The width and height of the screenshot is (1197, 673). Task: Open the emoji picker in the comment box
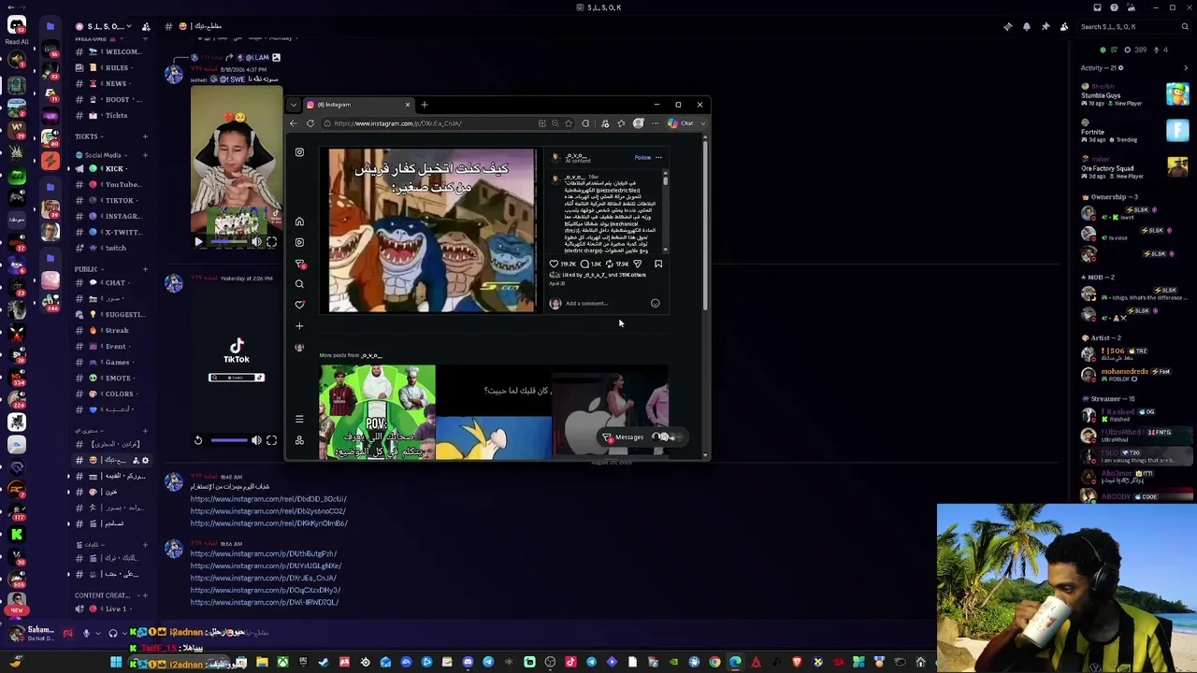[655, 304]
